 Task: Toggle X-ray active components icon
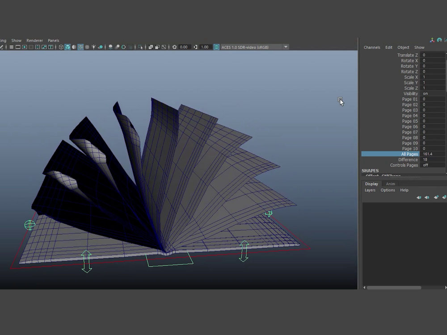pyautogui.click(x=157, y=47)
